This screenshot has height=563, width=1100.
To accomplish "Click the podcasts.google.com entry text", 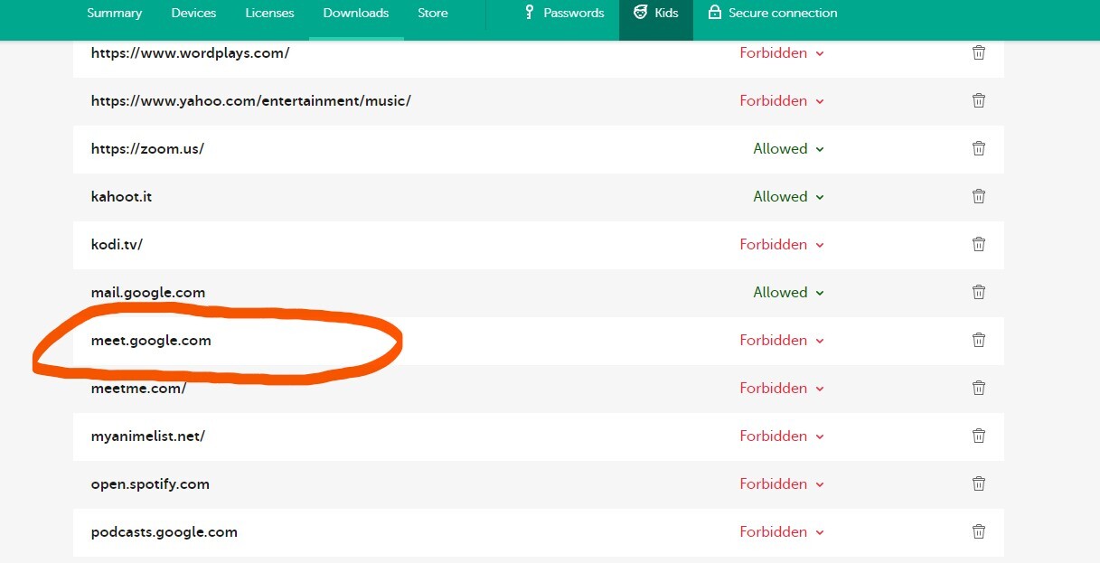I will coord(164,531).
